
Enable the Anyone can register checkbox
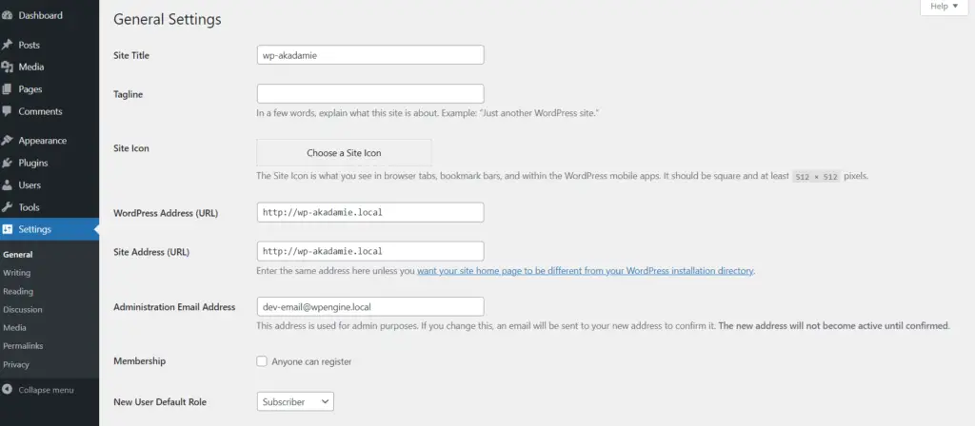[262, 360]
